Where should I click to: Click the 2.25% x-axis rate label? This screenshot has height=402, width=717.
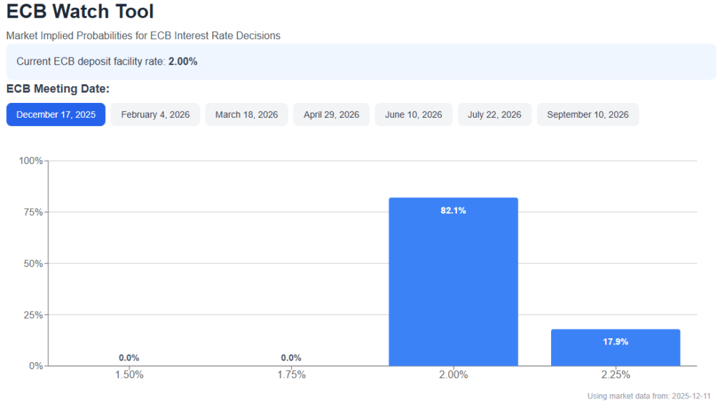[x=615, y=375]
